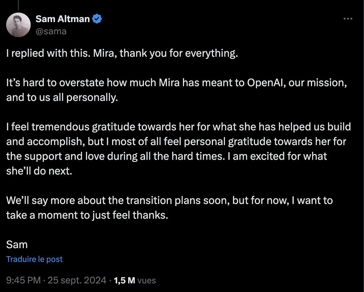Image resolution: width=364 pixels, height=292 pixels.
Task: Open the three-dot more options menu
Action: pyautogui.click(x=348, y=19)
